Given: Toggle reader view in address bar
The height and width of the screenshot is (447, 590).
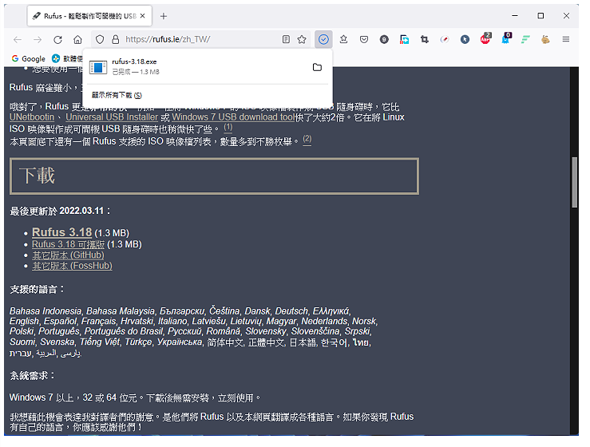Looking at the screenshot, I should pyautogui.click(x=286, y=39).
